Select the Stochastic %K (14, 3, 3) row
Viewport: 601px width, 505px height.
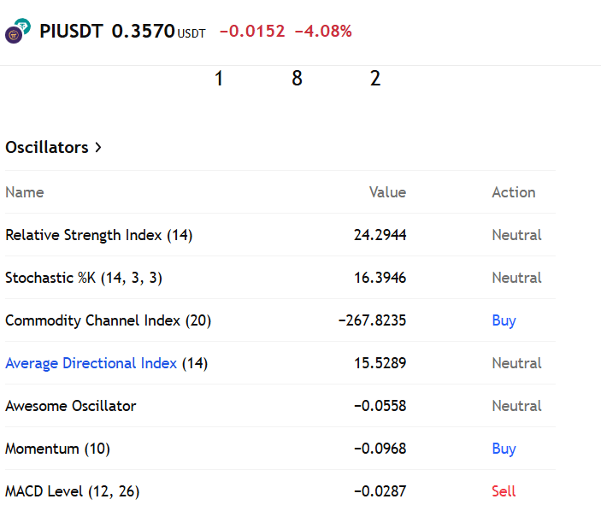pyautogui.click(x=280, y=278)
